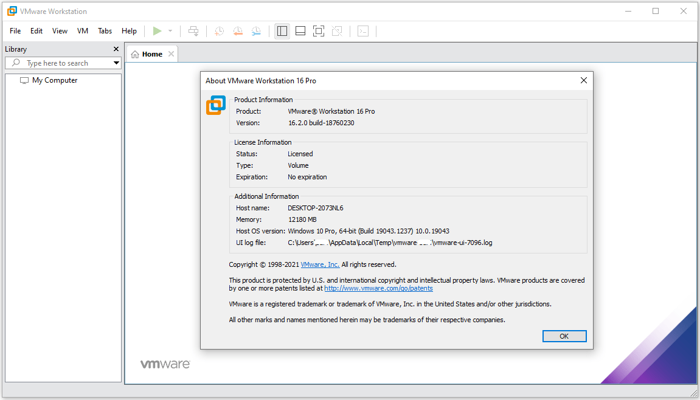Open the Tabs menu
700x400 pixels.
[x=105, y=31]
